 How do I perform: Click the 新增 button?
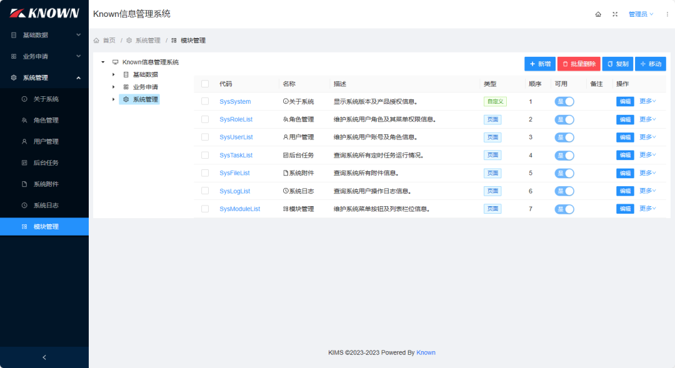[539, 64]
